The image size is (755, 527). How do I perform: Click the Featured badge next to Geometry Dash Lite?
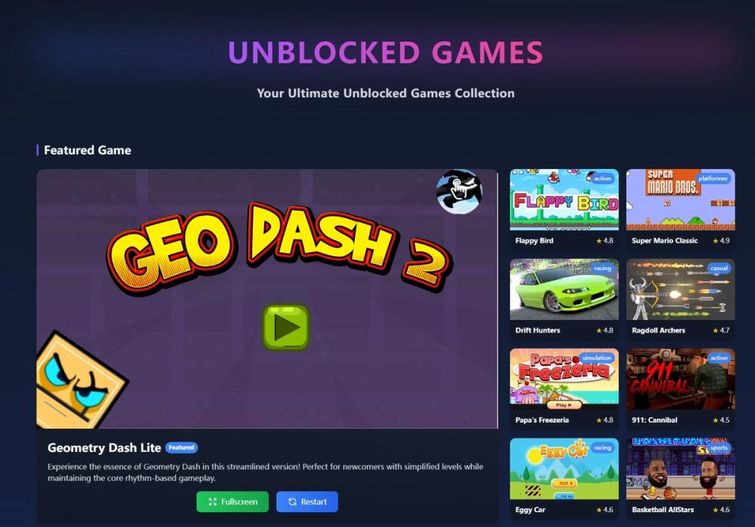pyautogui.click(x=181, y=448)
